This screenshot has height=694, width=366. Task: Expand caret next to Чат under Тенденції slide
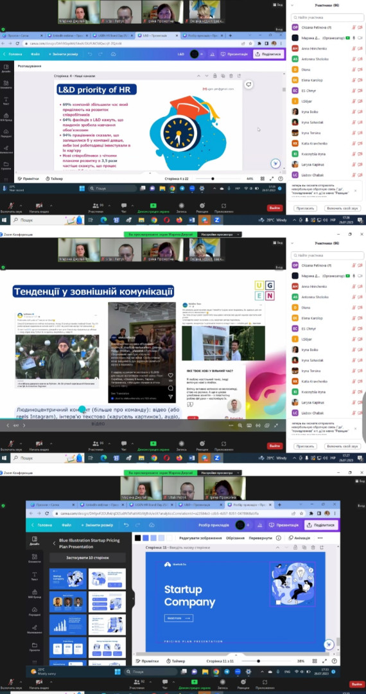coord(132,442)
